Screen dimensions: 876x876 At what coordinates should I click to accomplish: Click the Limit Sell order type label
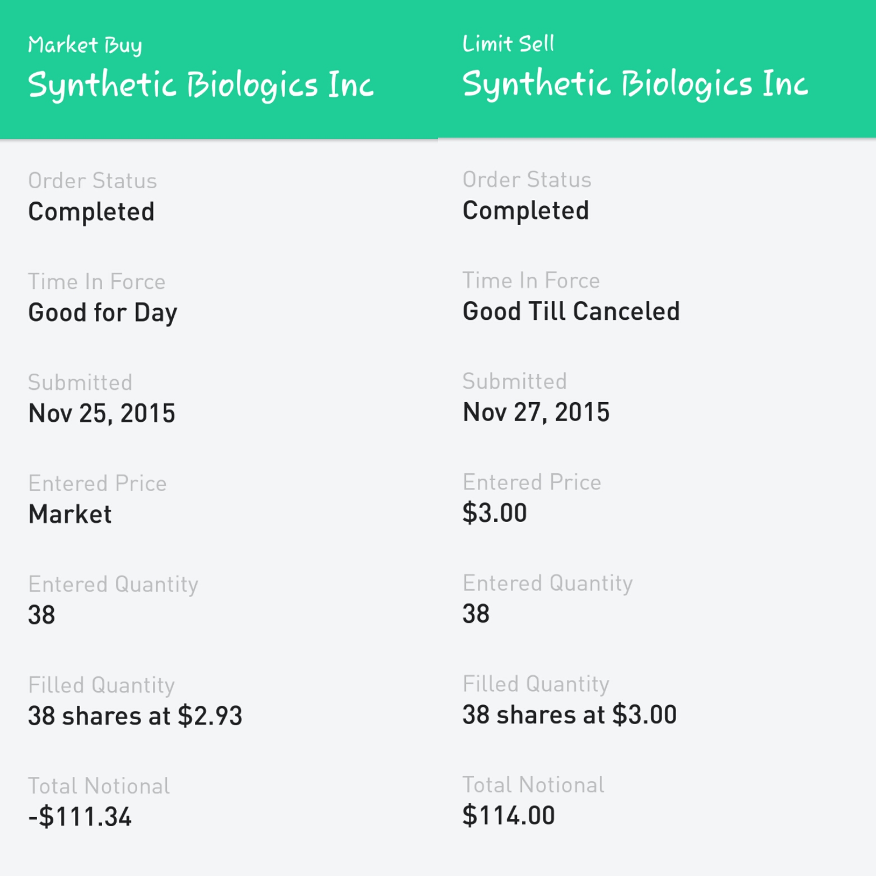(x=508, y=44)
